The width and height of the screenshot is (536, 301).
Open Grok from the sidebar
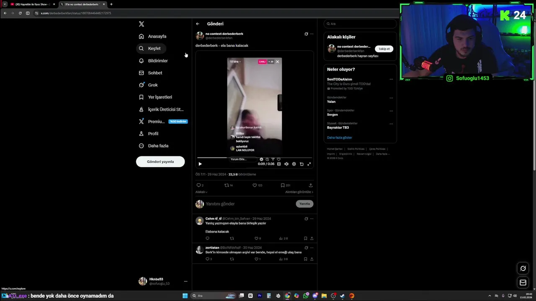(x=149, y=85)
